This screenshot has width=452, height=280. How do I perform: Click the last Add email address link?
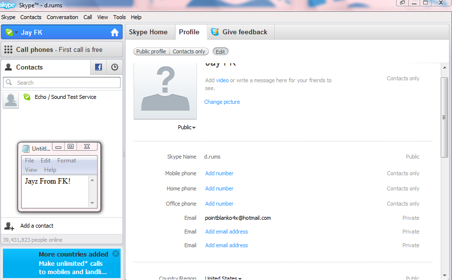226,245
